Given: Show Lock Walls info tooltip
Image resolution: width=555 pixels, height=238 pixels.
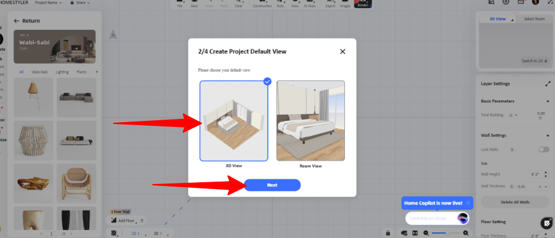Looking at the screenshot, I should pyautogui.click(x=512, y=150).
